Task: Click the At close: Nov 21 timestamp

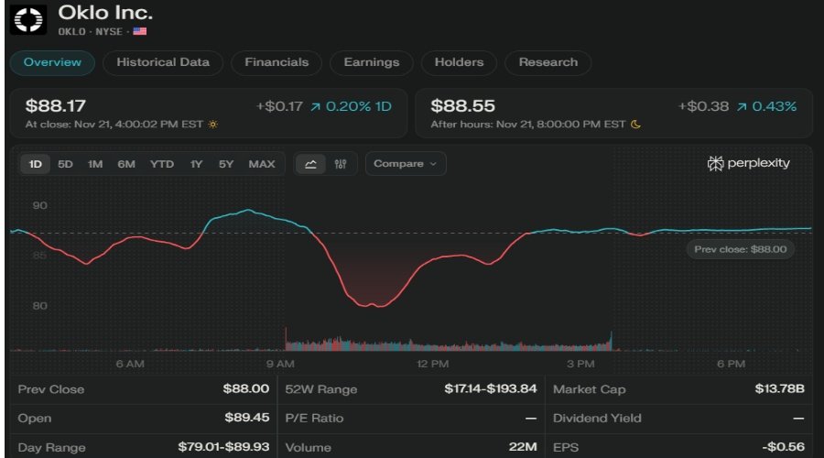Action: click(x=114, y=125)
